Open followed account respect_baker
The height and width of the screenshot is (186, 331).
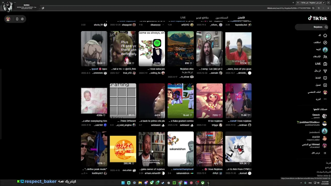(317, 138)
